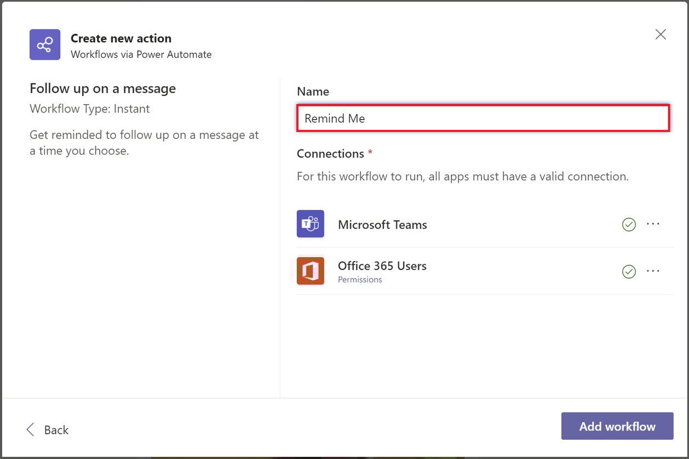Click the green checkmark next to Office 365 Users
Image resolution: width=689 pixels, height=459 pixels.
coord(629,271)
